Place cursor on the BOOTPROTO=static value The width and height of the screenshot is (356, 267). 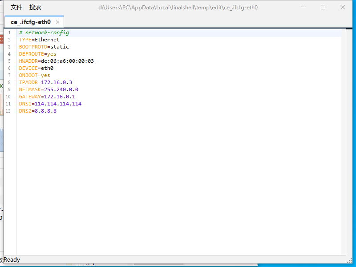pos(60,47)
